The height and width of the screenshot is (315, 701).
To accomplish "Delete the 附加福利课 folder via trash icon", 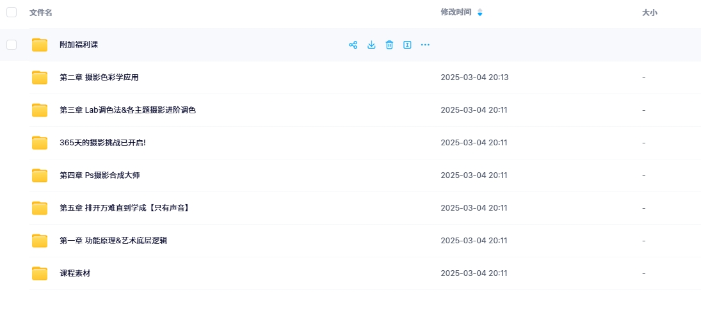I will [x=389, y=45].
